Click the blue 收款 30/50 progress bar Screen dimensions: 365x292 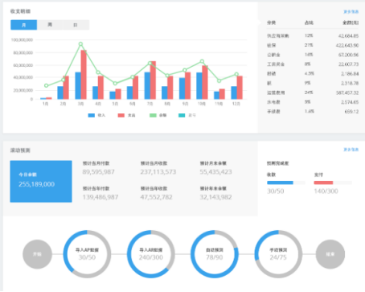pos(286,183)
